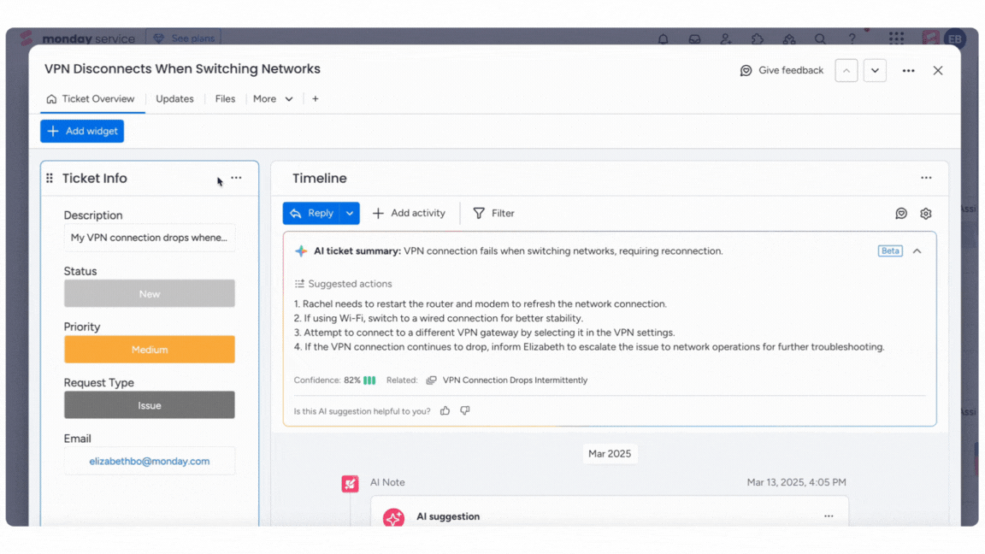Open timeline settings gear
Screen dimensions: 985x554
pos(925,214)
